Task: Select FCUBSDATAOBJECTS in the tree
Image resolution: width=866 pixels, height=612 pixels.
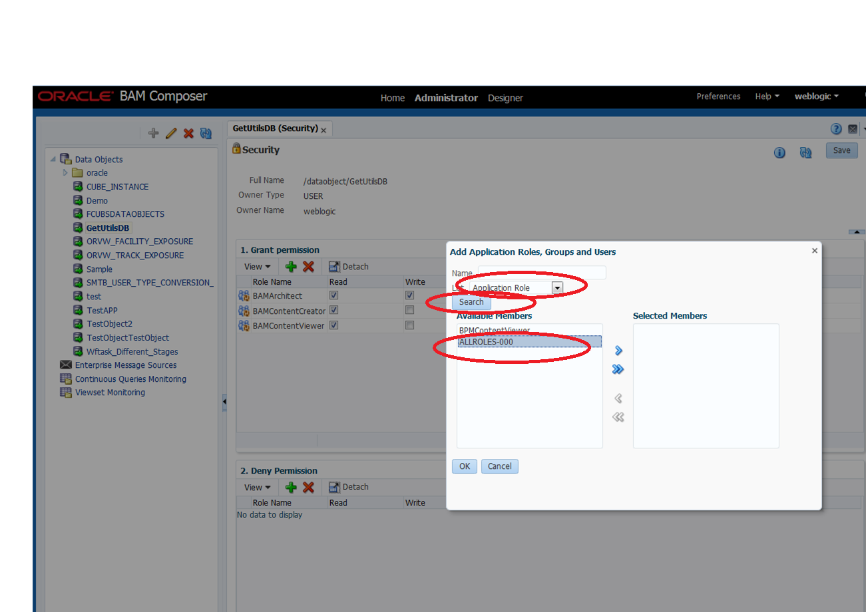Action: point(125,214)
